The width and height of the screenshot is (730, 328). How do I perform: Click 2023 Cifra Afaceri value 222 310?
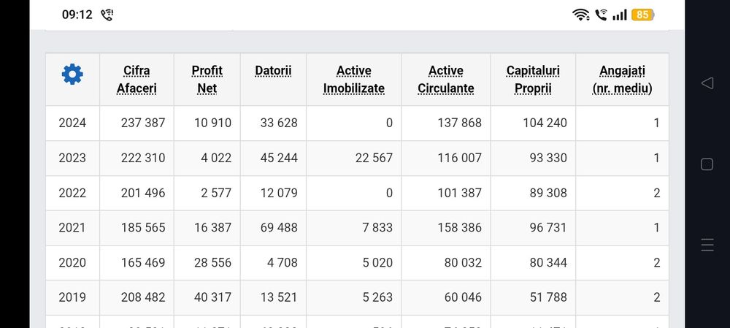[x=143, y=158]
